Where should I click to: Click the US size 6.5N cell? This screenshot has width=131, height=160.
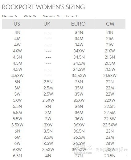click(17, 156)
